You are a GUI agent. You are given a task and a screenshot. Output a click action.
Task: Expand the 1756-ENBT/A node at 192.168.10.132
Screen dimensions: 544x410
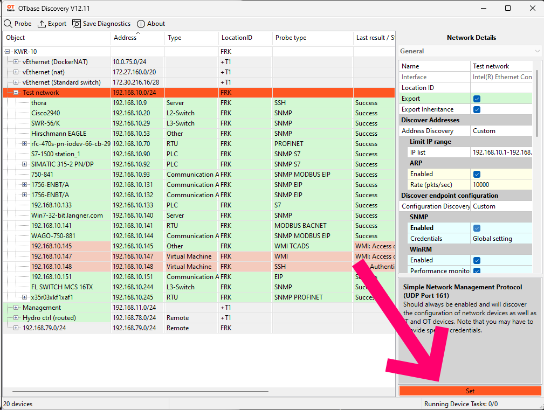[25, 195]
